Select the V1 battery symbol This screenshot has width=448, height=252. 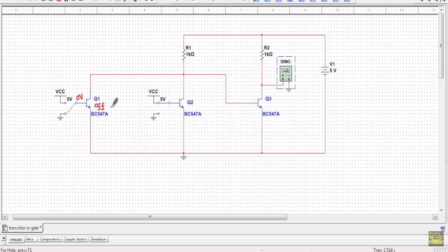coord(325,70)
